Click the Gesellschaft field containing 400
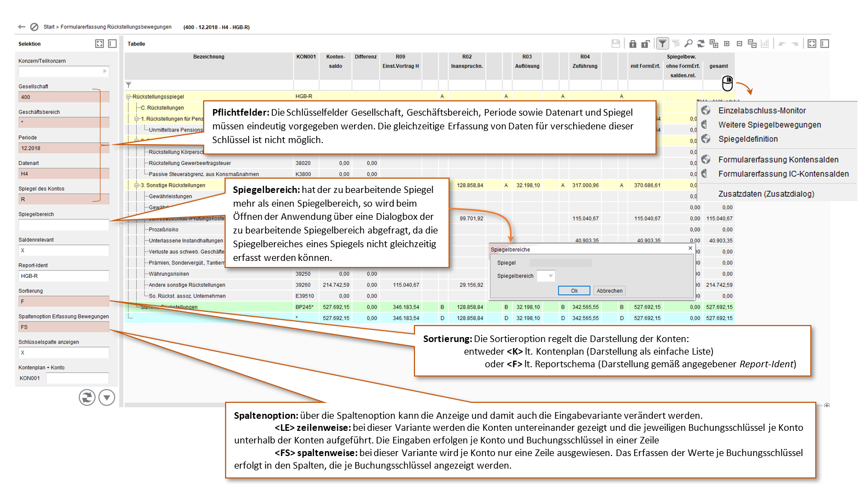The width and height of the screenshot is (863, 484). (x=64, y=97)
